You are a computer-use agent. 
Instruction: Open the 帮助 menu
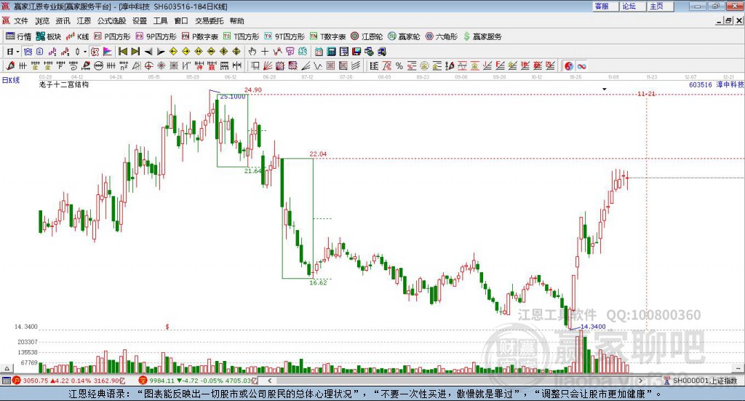[236, 21]
